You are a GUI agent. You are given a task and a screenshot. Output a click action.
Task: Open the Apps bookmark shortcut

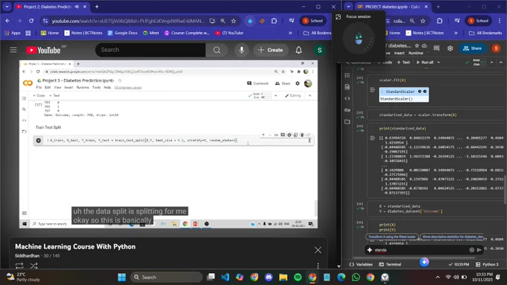pos(13,33)
